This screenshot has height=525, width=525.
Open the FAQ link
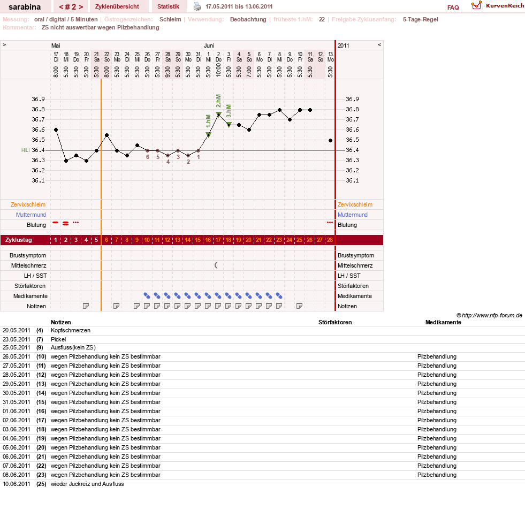[453, 7]
